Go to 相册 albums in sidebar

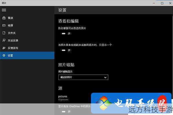(27, 25)
